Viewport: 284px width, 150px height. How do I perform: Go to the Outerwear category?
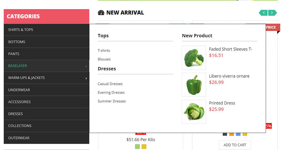[19, 138]
